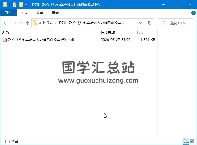The height and width of the screenshot is (145, 197).
Task: Expand the ribbon with the chevron
Action: click(x=187, y=13)
